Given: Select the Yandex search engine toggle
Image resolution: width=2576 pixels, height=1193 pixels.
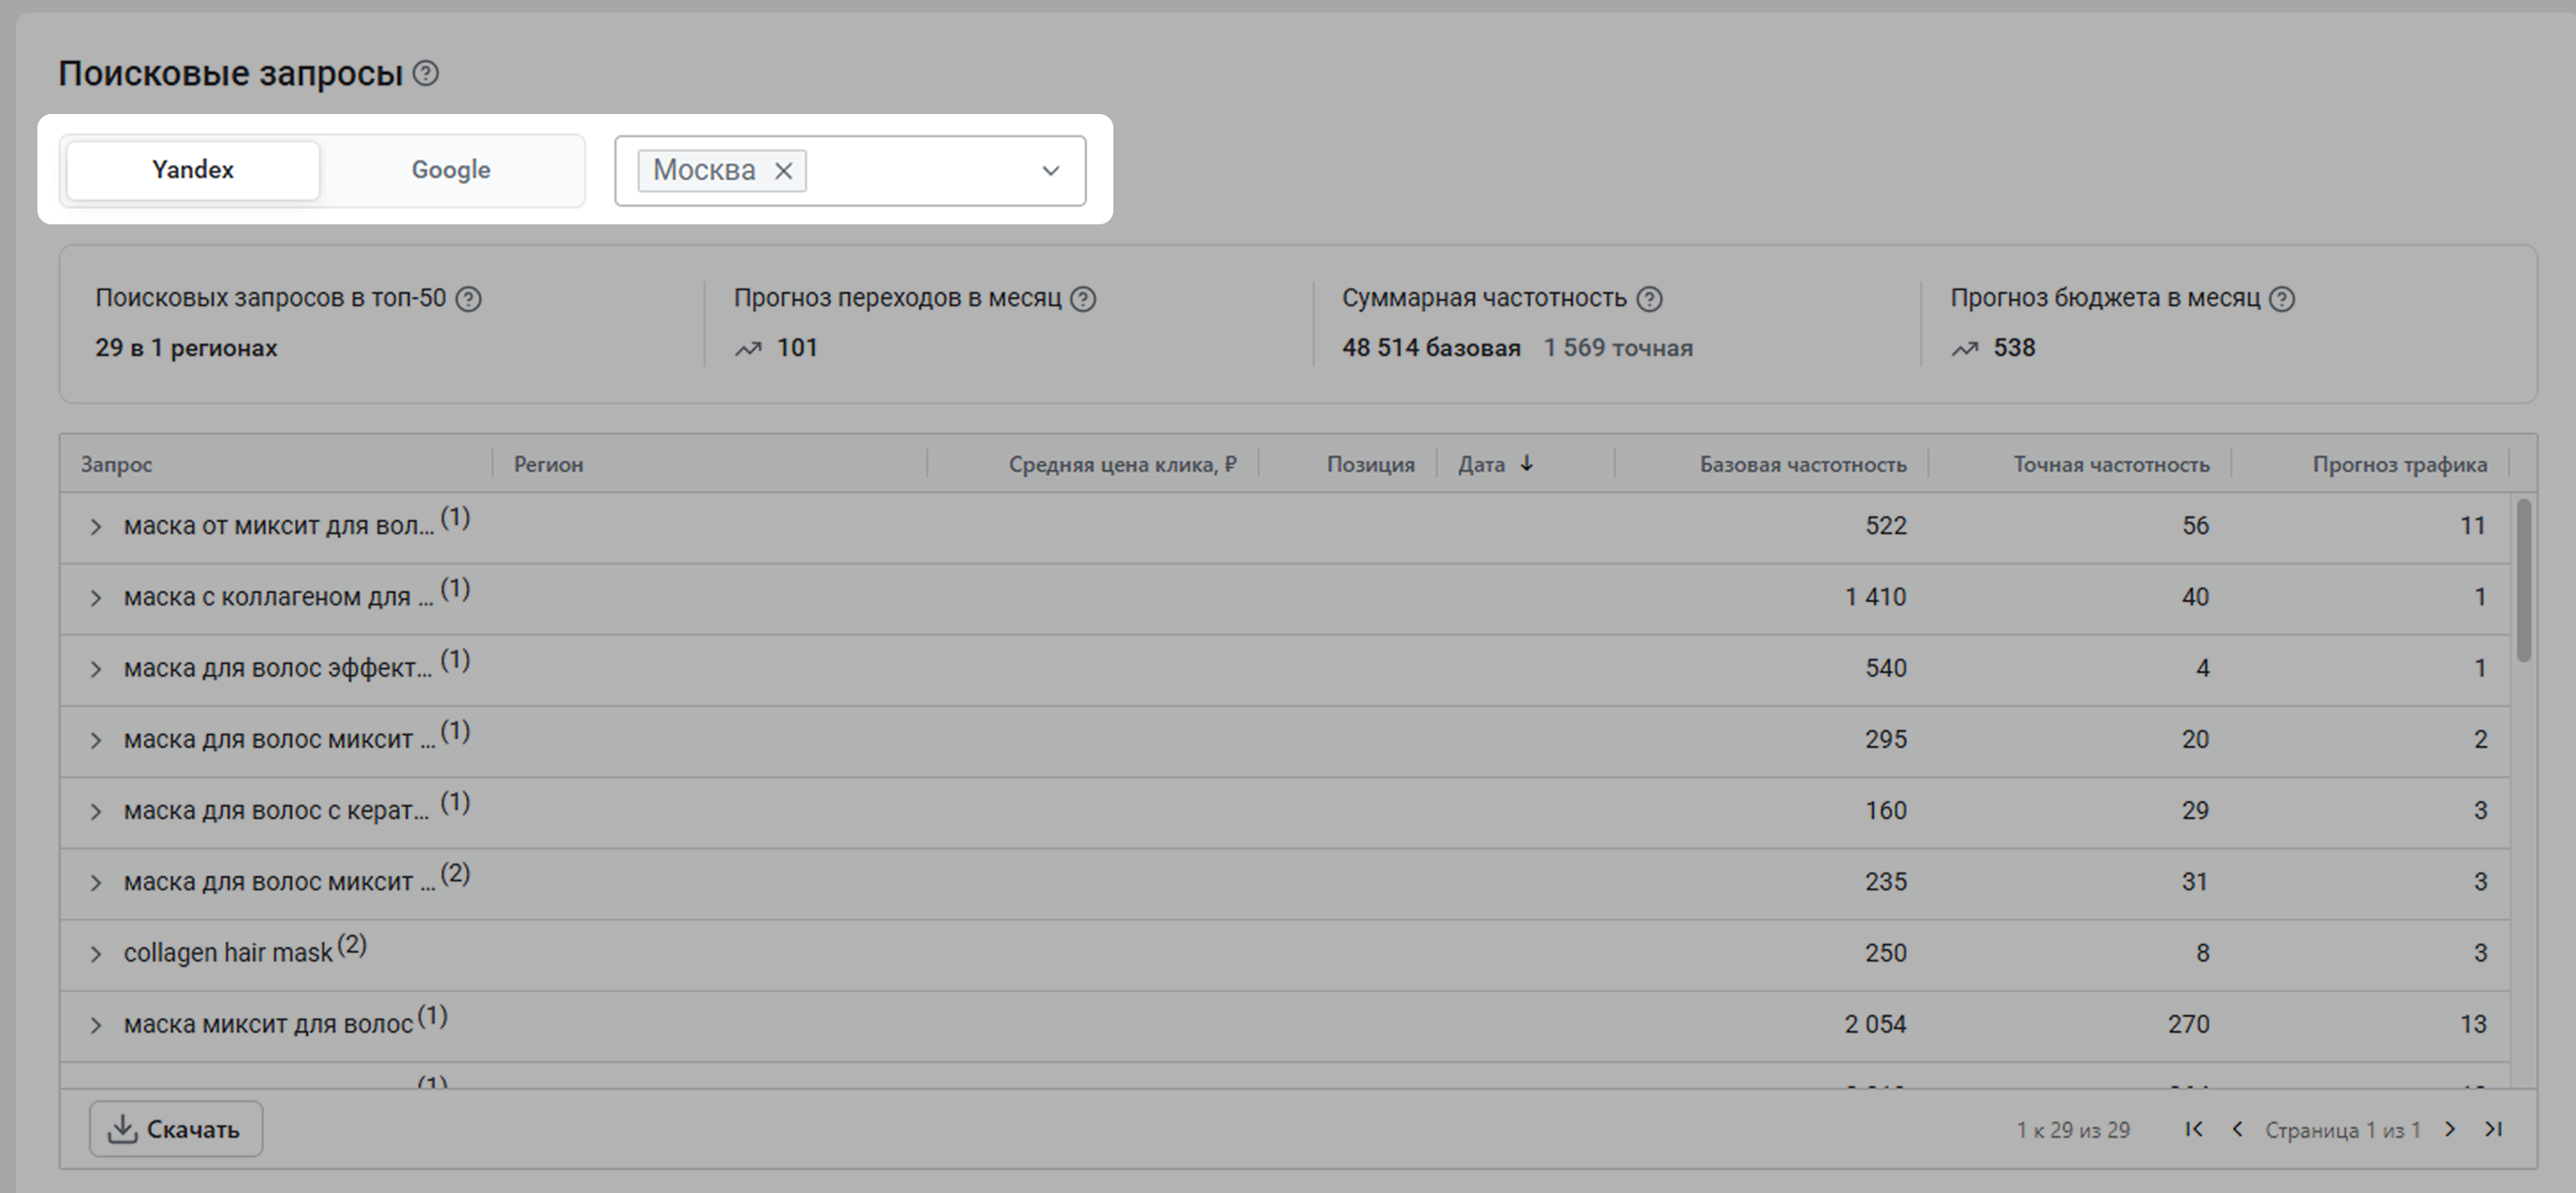Looking at the screenshot, I should (193, 170).
